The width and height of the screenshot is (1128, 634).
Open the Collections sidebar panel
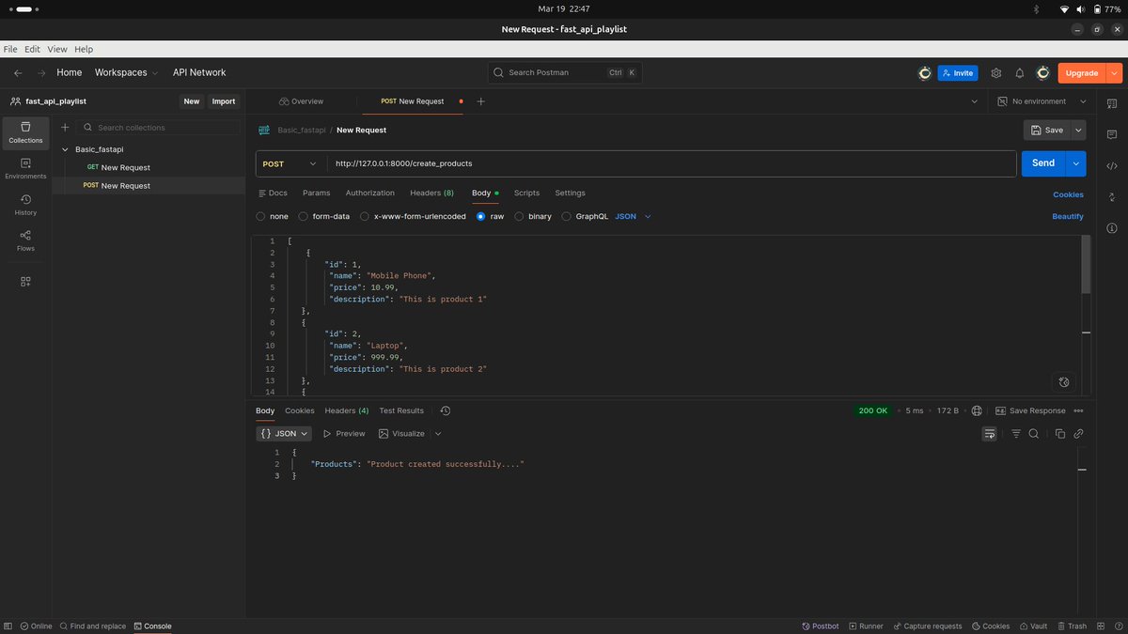[25, 132]
